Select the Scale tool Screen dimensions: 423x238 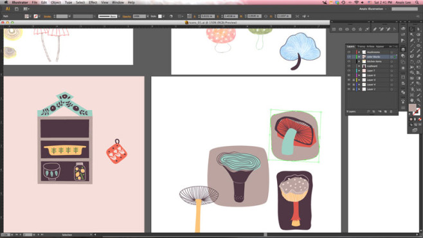419,62
